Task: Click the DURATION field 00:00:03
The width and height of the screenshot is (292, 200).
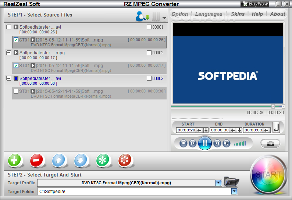Action: (x=253, y=130)
